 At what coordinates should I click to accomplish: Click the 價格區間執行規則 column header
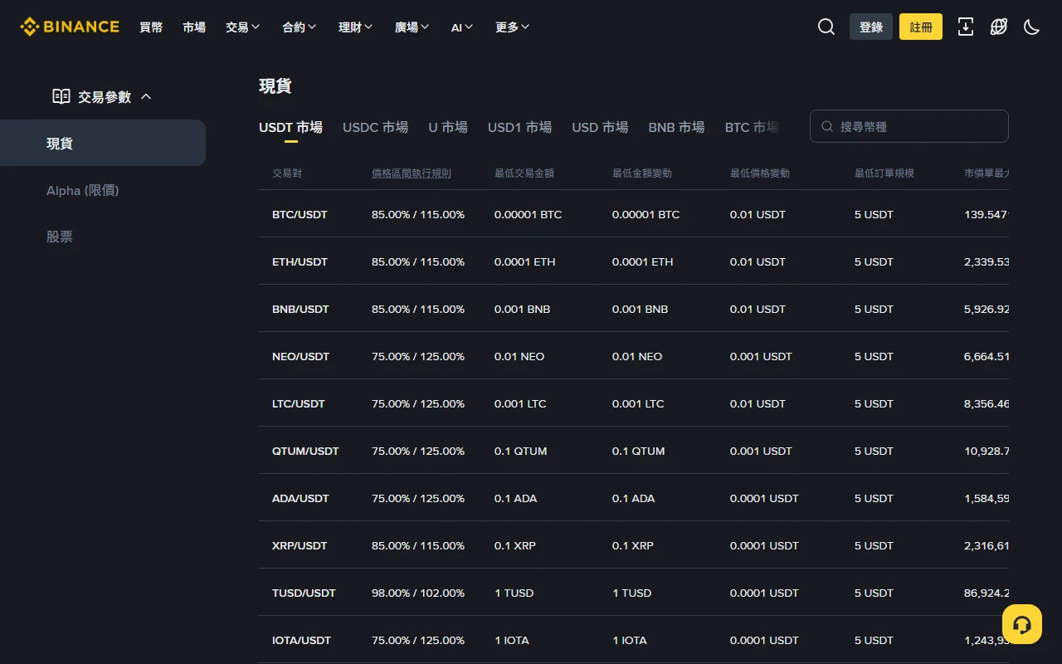point(412,173)
